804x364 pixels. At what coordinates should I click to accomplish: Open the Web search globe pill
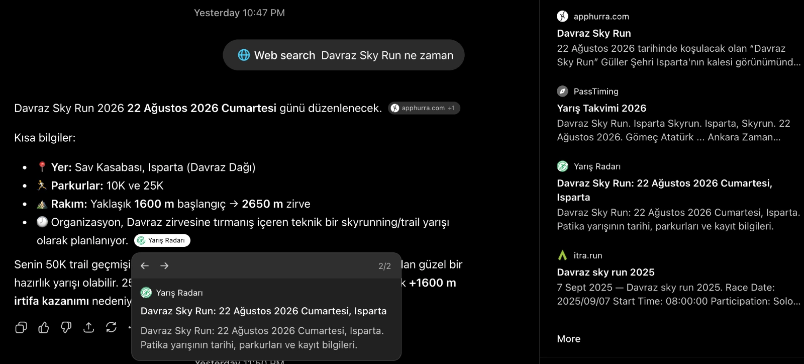click(344, 55)
